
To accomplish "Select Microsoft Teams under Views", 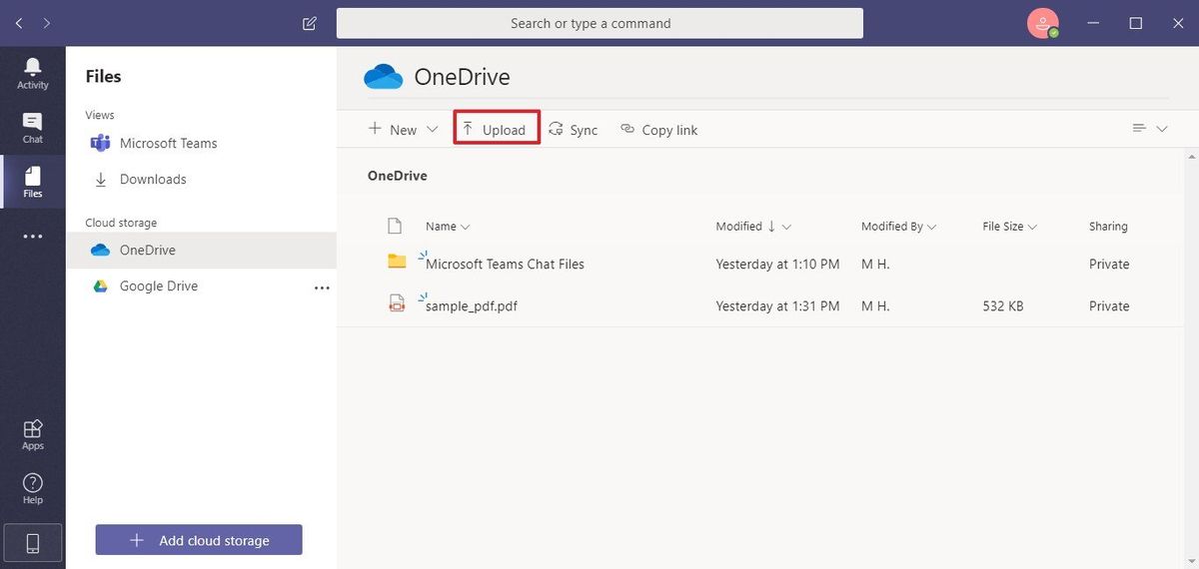I will point(168,143).
